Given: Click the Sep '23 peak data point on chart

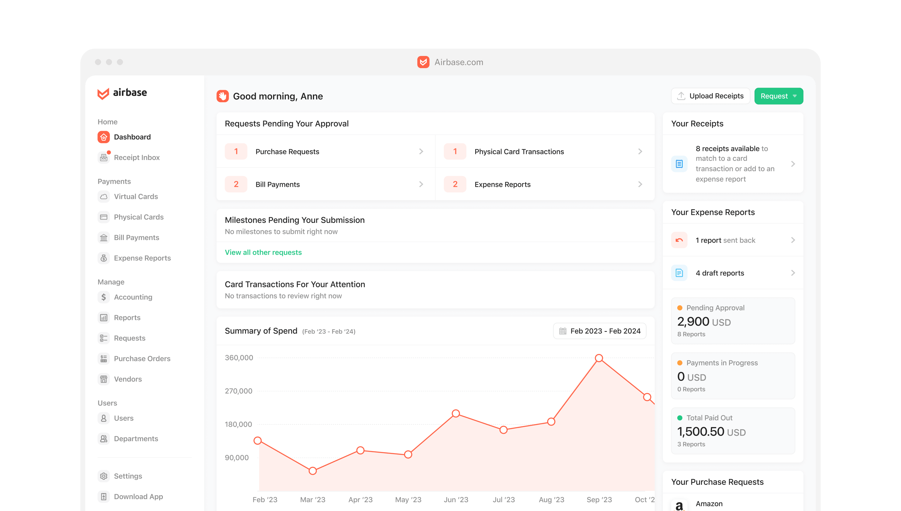Looking at the screenshot, I should point(599,358).
